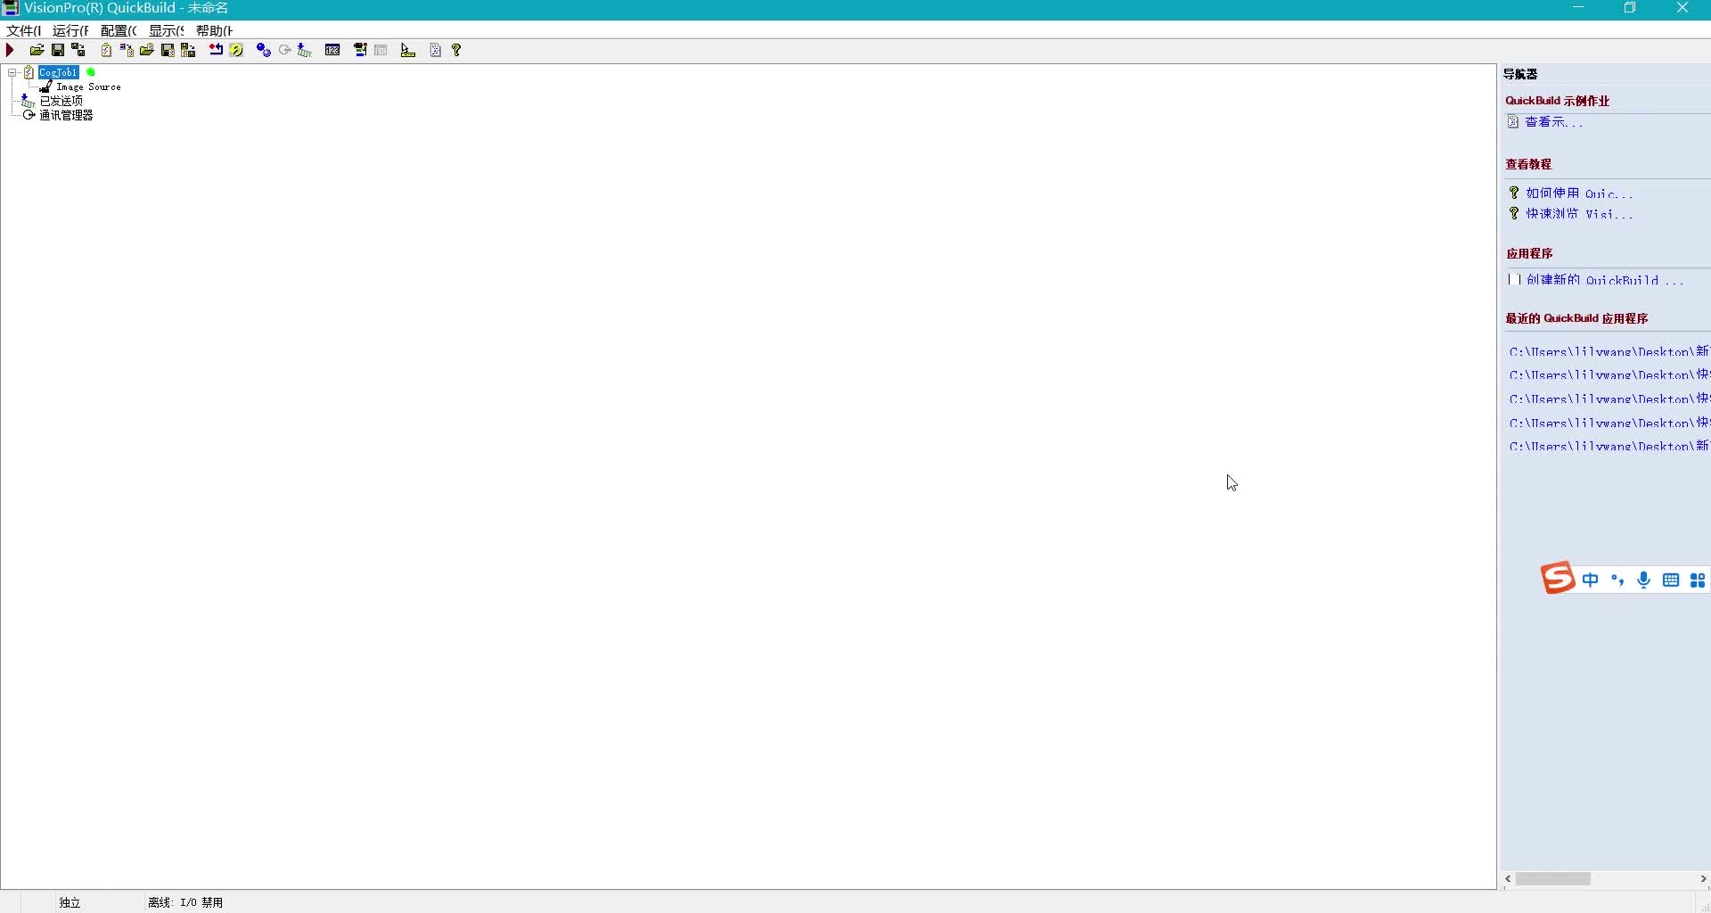This screenshot has width=1711, height=913.
Task: Click the save job as disk-and-clipboard icon
Action: point(189,51)
